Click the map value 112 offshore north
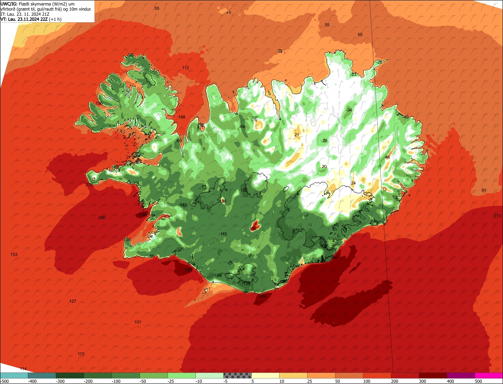 pos(185,68)
